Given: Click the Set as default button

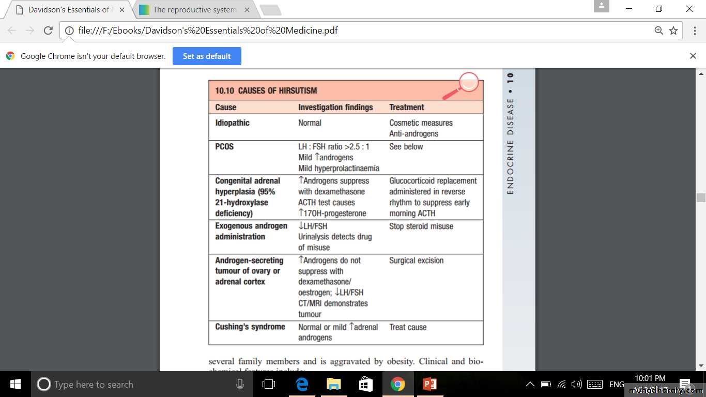Looking at the screenshot, I should (x=207, y=56).
